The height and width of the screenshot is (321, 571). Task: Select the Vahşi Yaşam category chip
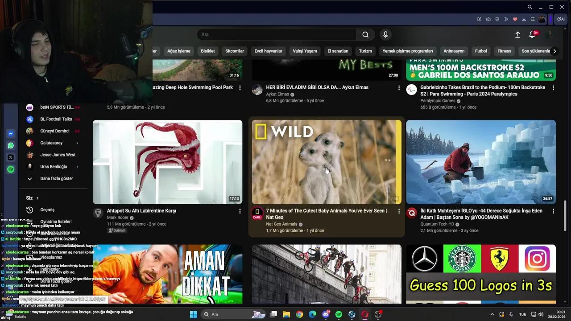tap(305, 51)
